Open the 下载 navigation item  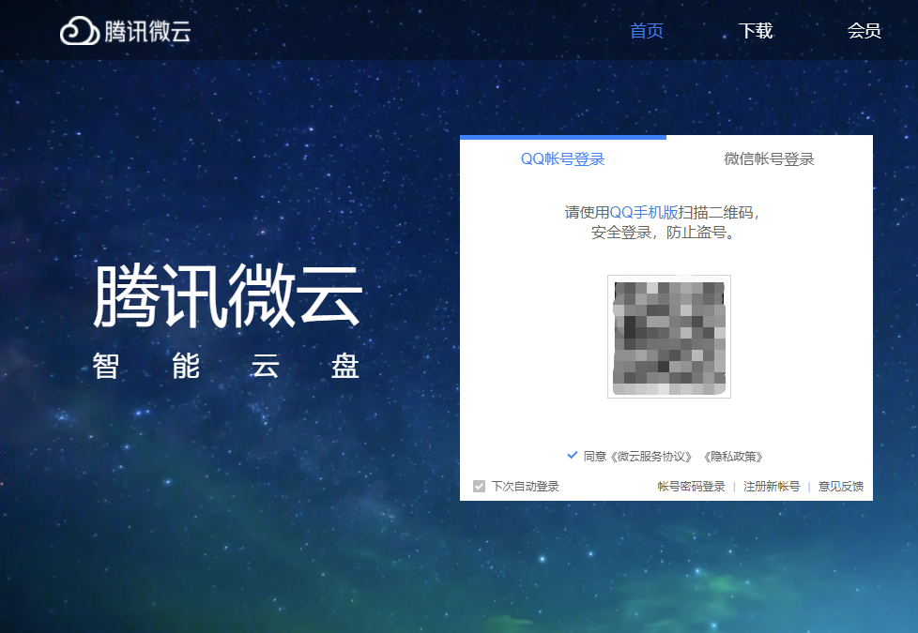click(756, 31)
